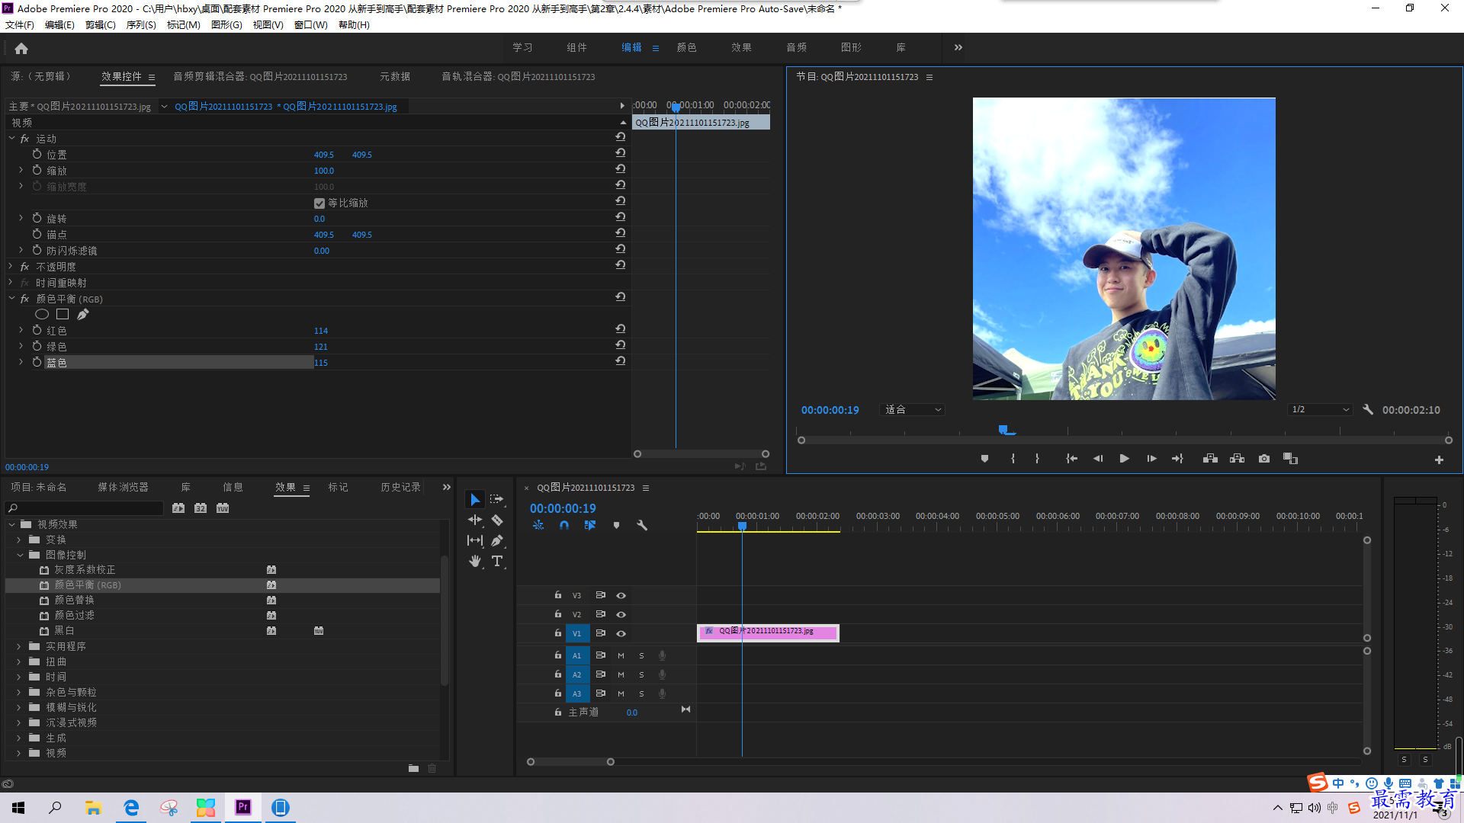Viewport: 1464px width, 823px height.
Task: Add marker in timeline panel
Action: tap(616, 526)
